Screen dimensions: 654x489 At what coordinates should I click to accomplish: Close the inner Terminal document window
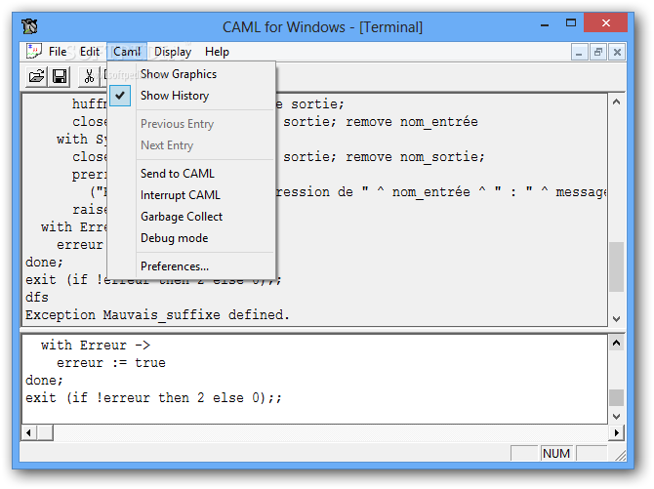click(617, 52)
